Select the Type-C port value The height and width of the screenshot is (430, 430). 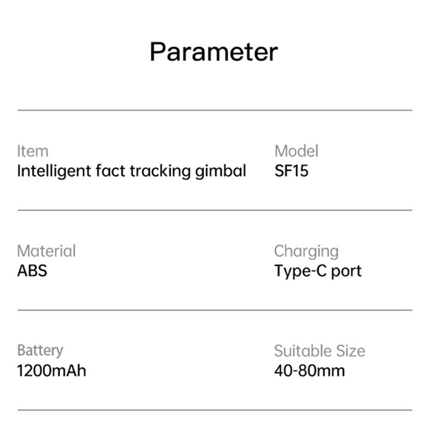point(318,271)
